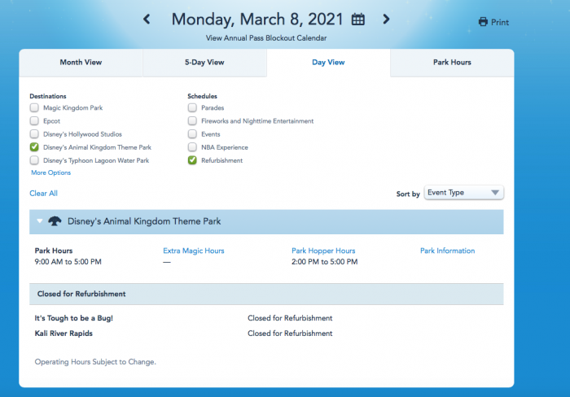The image size is (570, 397).
Task: Tick the Epcot destination checkbox
Action: click(34, 121)
